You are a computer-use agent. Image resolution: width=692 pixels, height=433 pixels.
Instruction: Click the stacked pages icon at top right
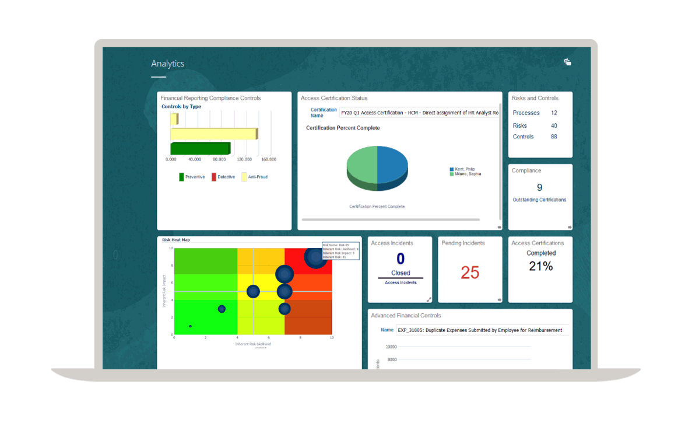point(567,62)
